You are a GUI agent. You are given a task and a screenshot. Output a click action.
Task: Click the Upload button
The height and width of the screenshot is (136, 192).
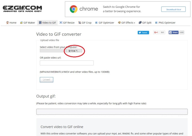coord(47,80)
